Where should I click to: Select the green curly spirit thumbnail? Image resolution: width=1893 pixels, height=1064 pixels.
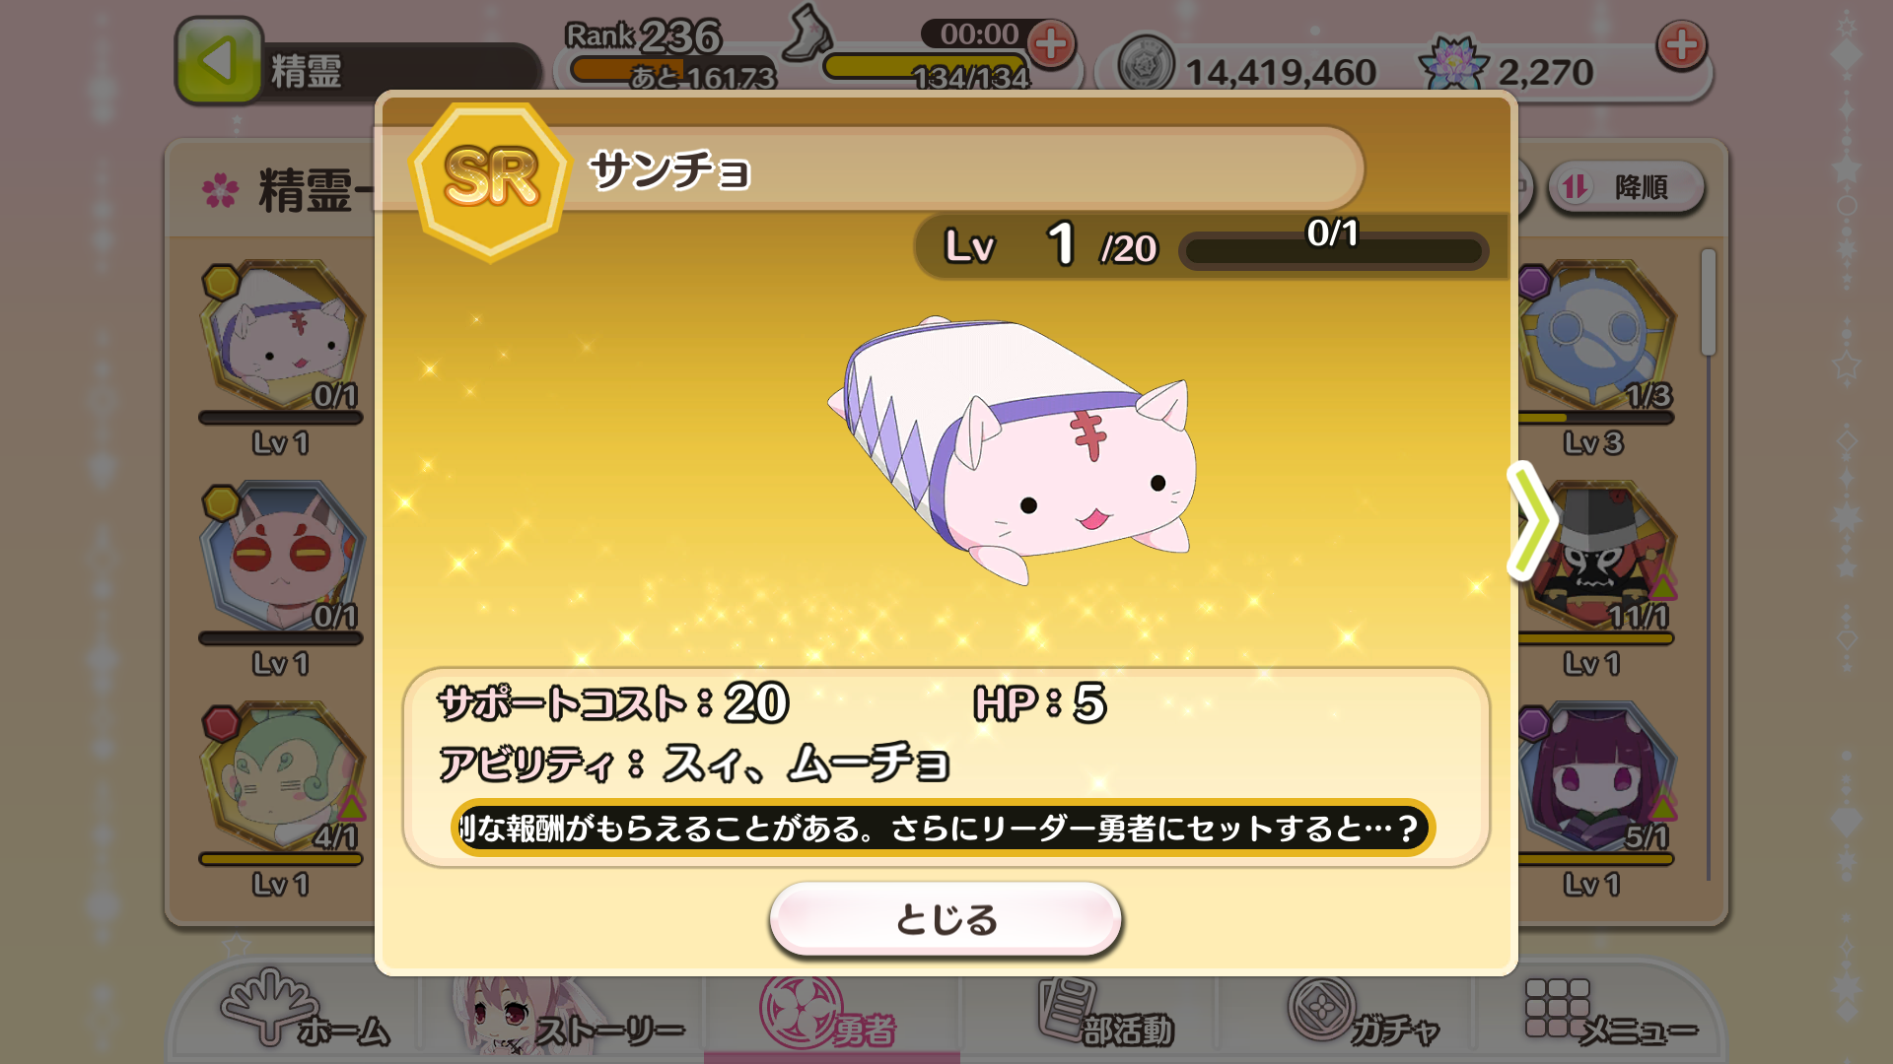click(x=281, y=779)
